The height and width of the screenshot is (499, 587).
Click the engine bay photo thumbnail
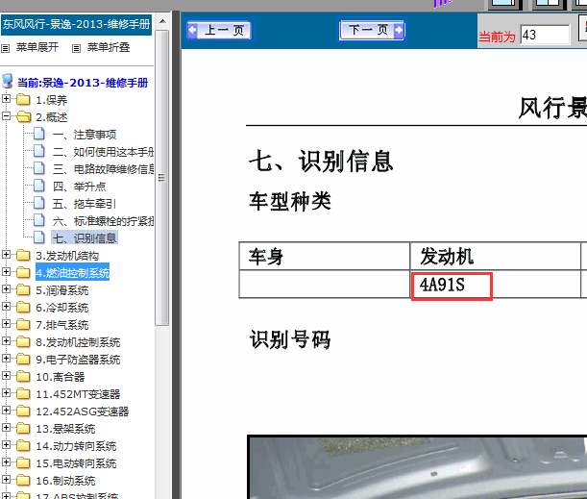click(417, 467)
